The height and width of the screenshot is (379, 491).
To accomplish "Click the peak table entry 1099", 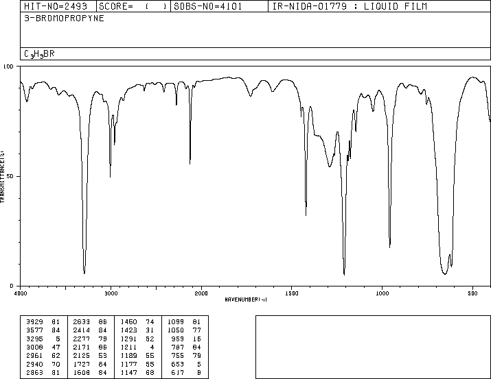I will coord(176,322).
